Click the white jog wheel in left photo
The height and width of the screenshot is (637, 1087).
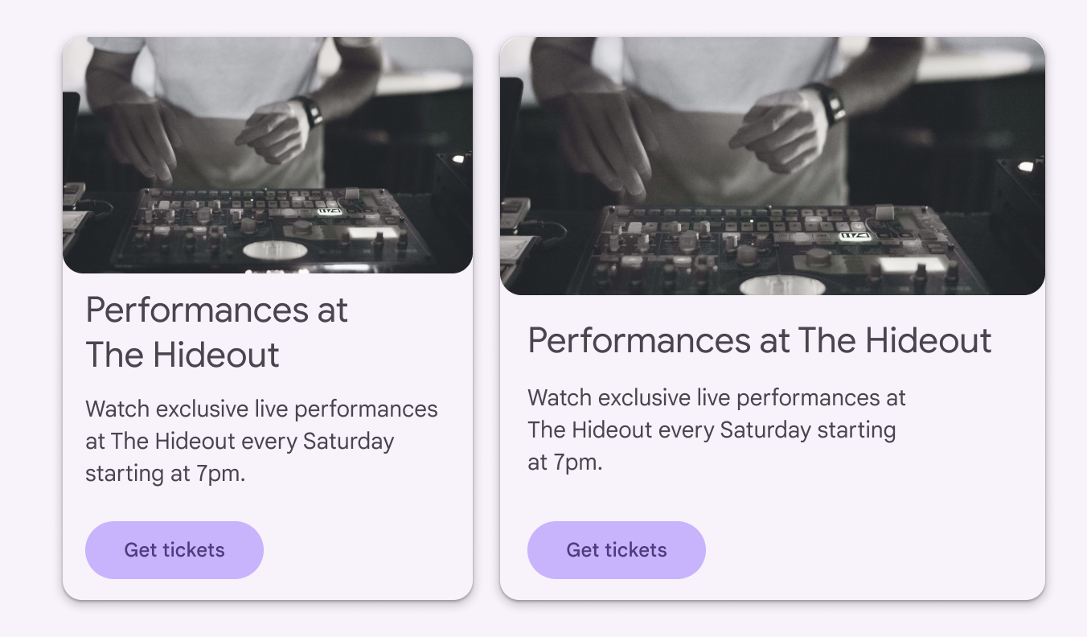(x=275, y=249)
